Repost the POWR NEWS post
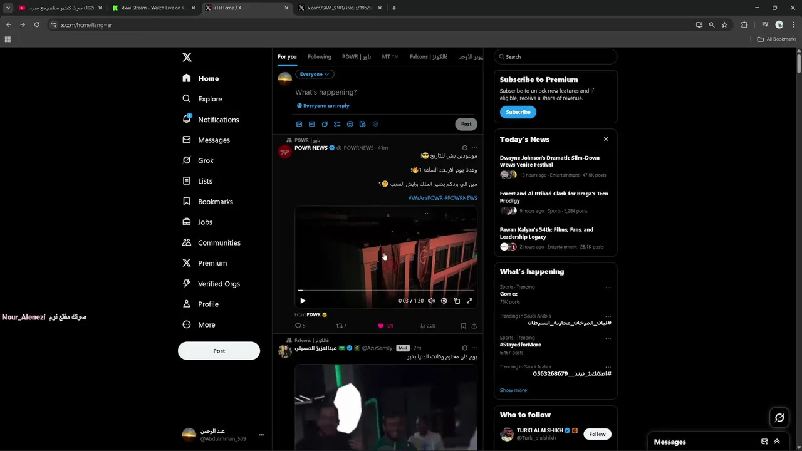The width and height of the screenshot is (802, 451). tap(341, 326)
